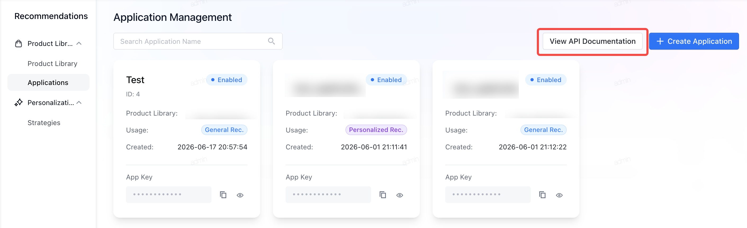Collapse the Product Libr... sidebar group

pyautogui.click(x=79, y=43)
